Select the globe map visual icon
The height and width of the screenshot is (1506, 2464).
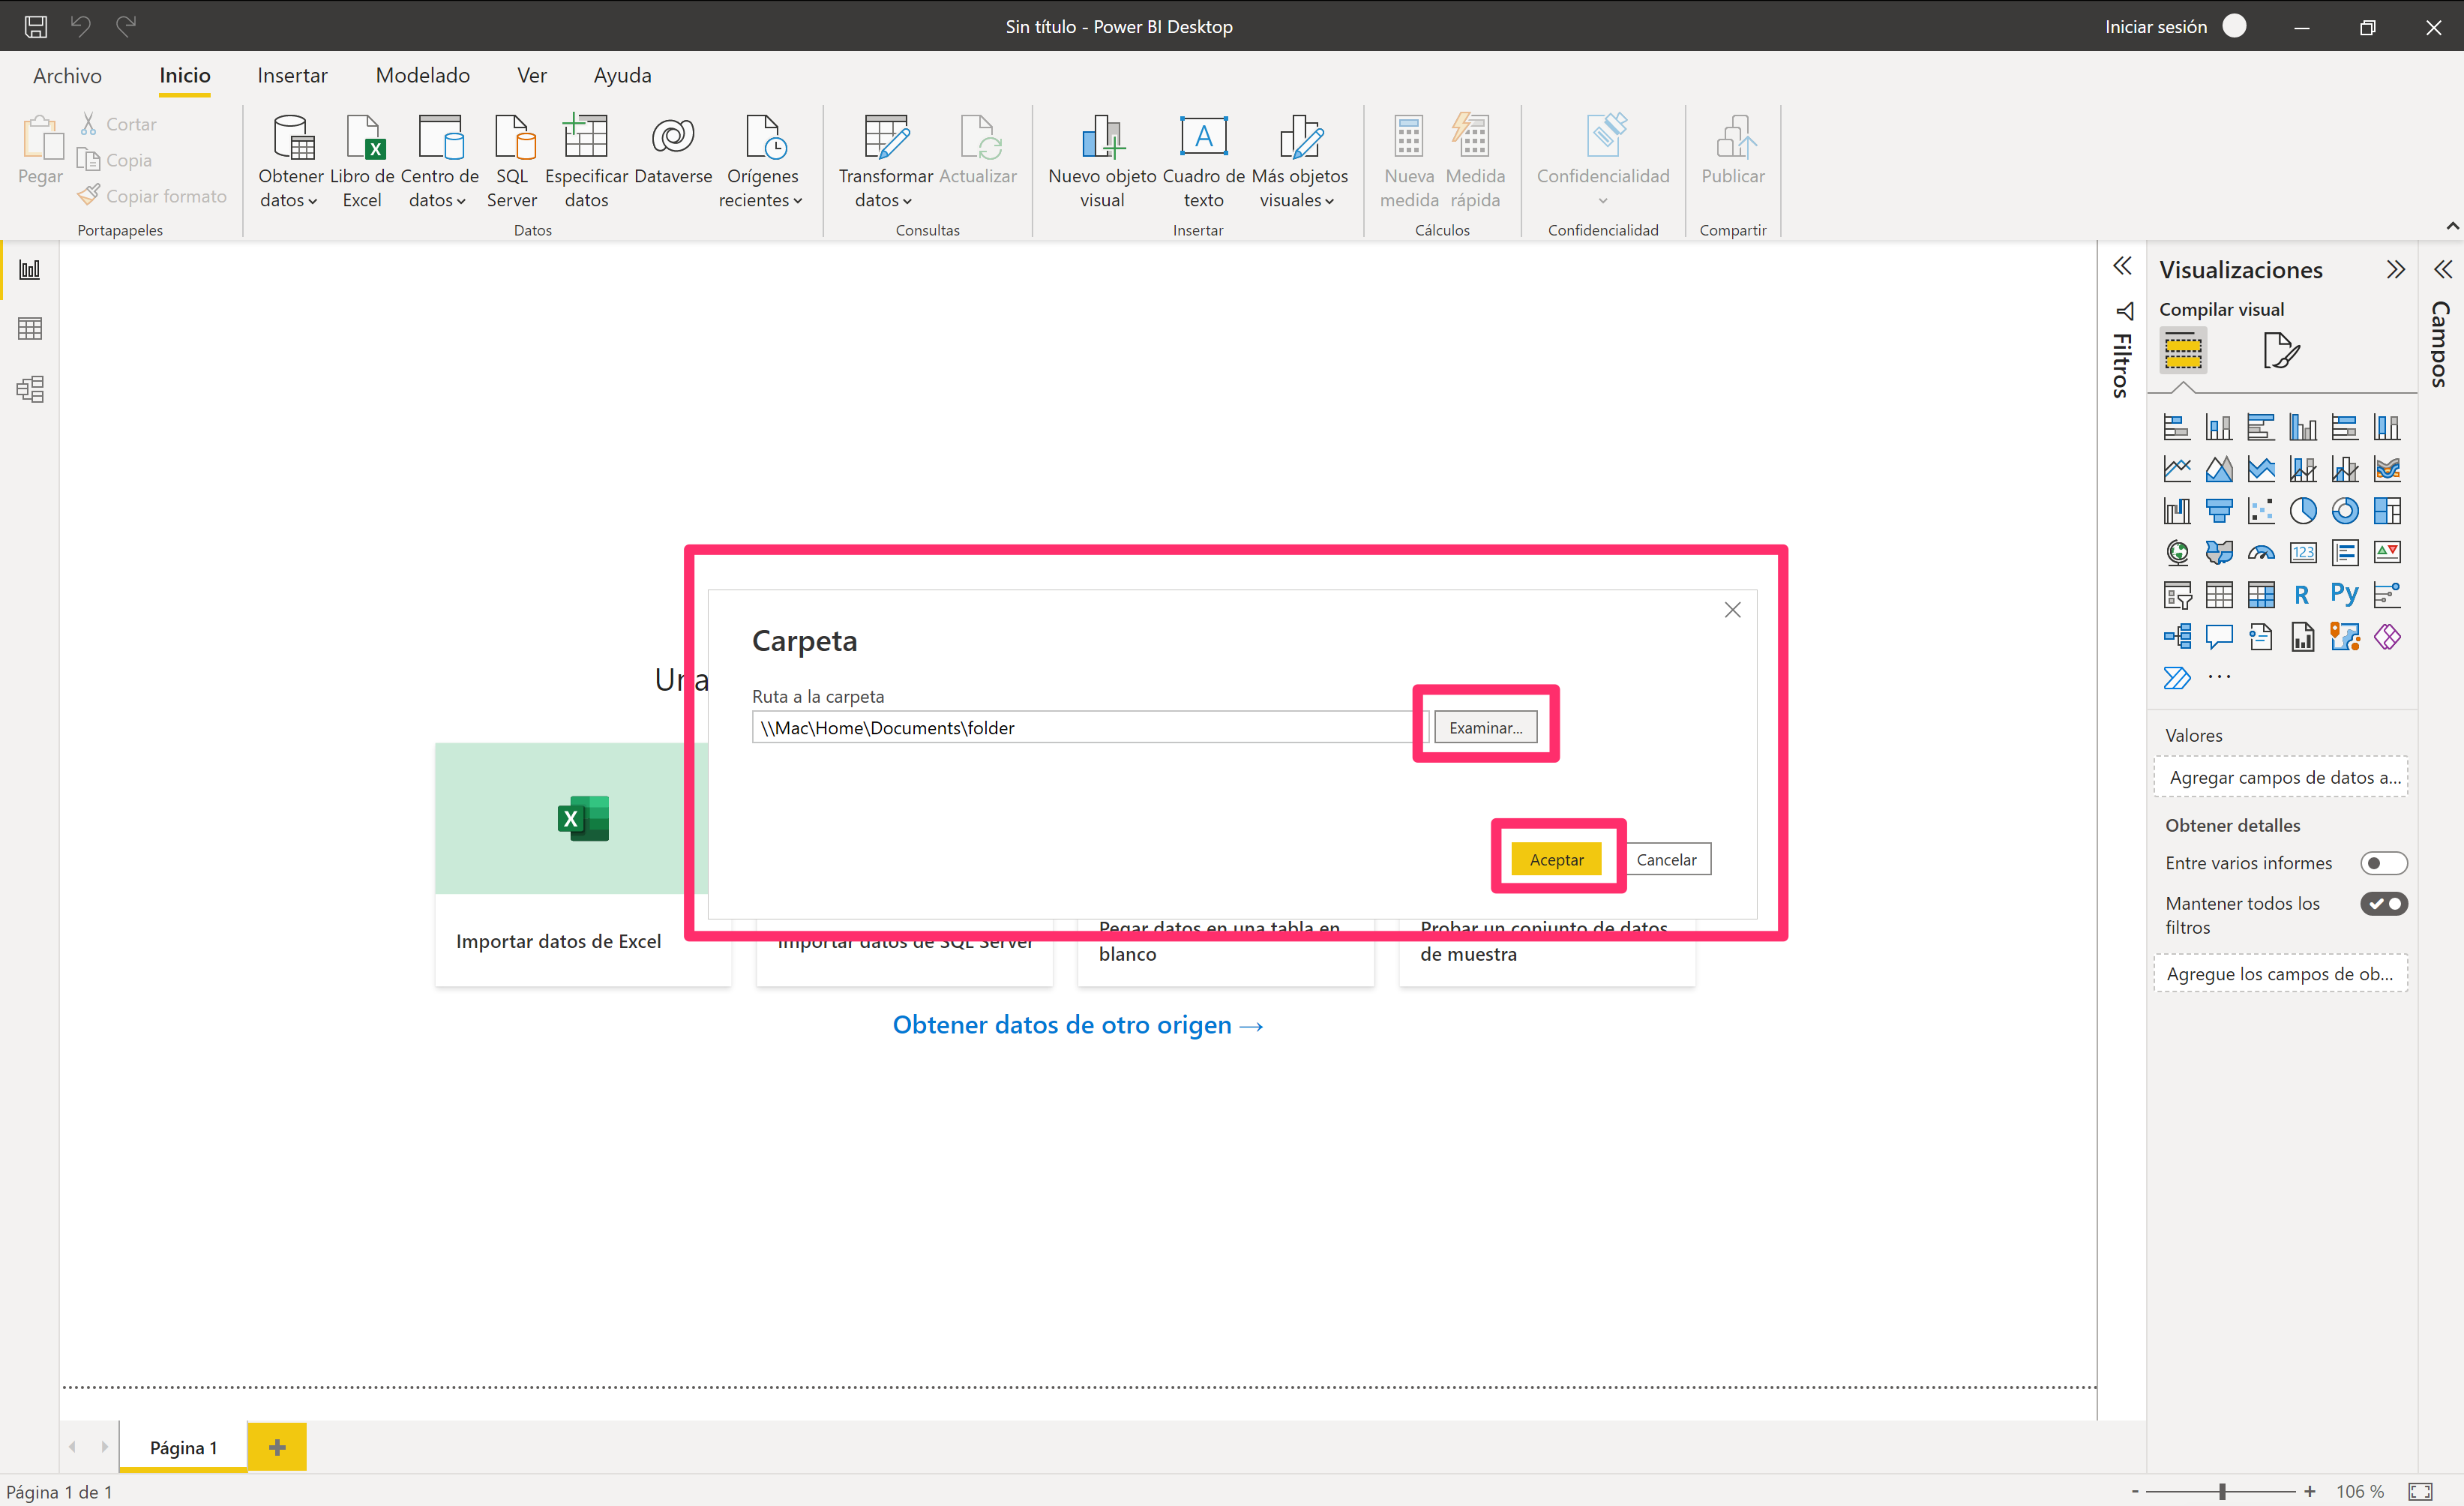2177,553
